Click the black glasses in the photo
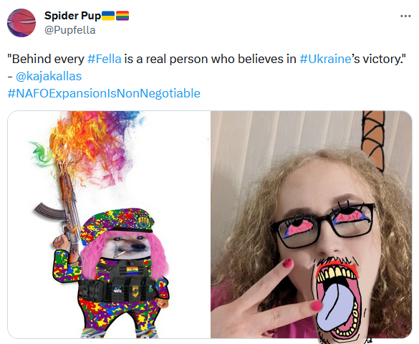The width and height of the screenshot is (419, 344). coord(323,224)
